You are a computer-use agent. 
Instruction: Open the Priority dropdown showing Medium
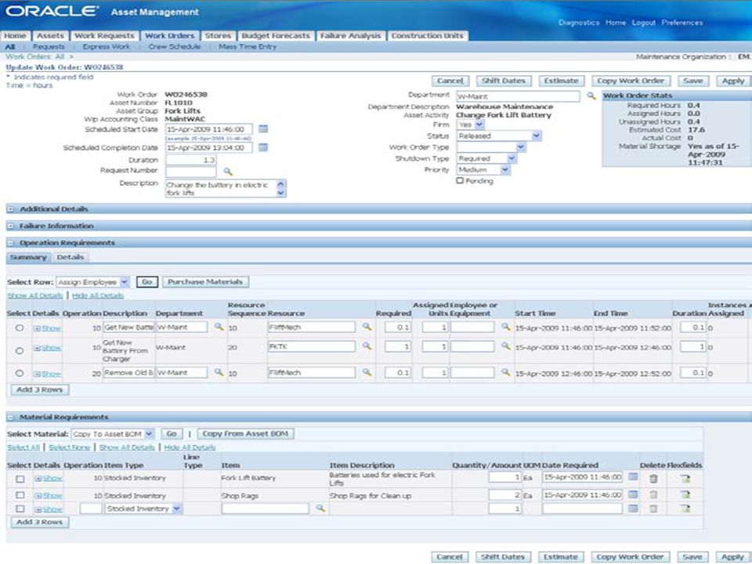(483, 170)
